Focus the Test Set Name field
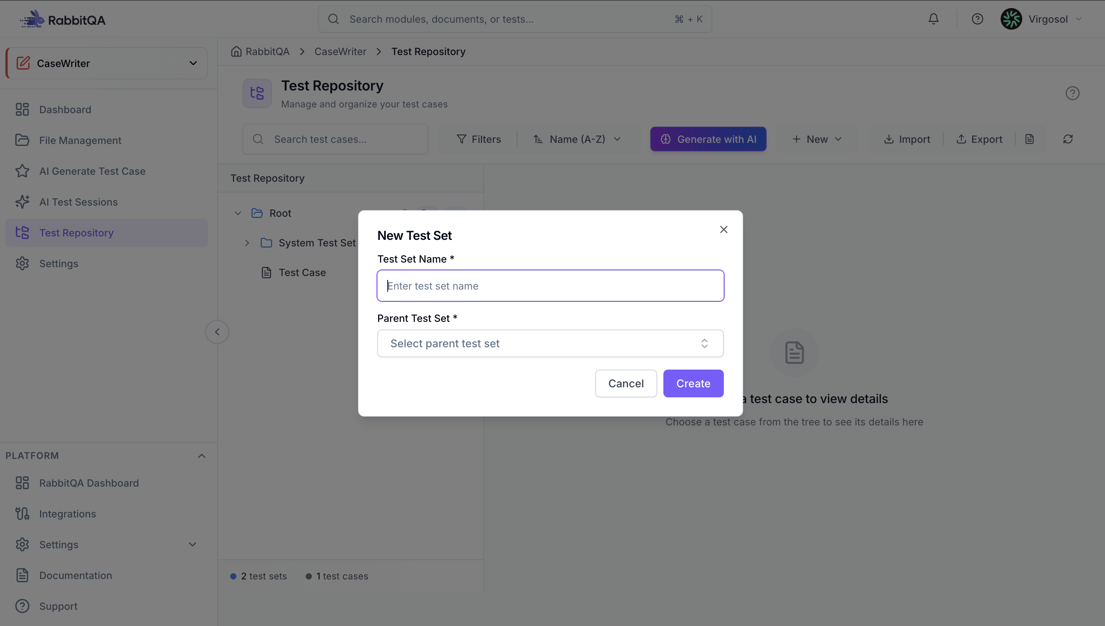 (550, 286)
